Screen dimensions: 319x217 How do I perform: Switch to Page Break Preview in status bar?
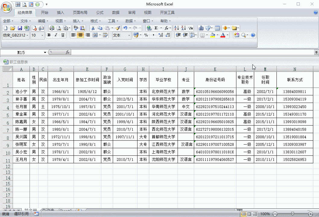point(255,214)
